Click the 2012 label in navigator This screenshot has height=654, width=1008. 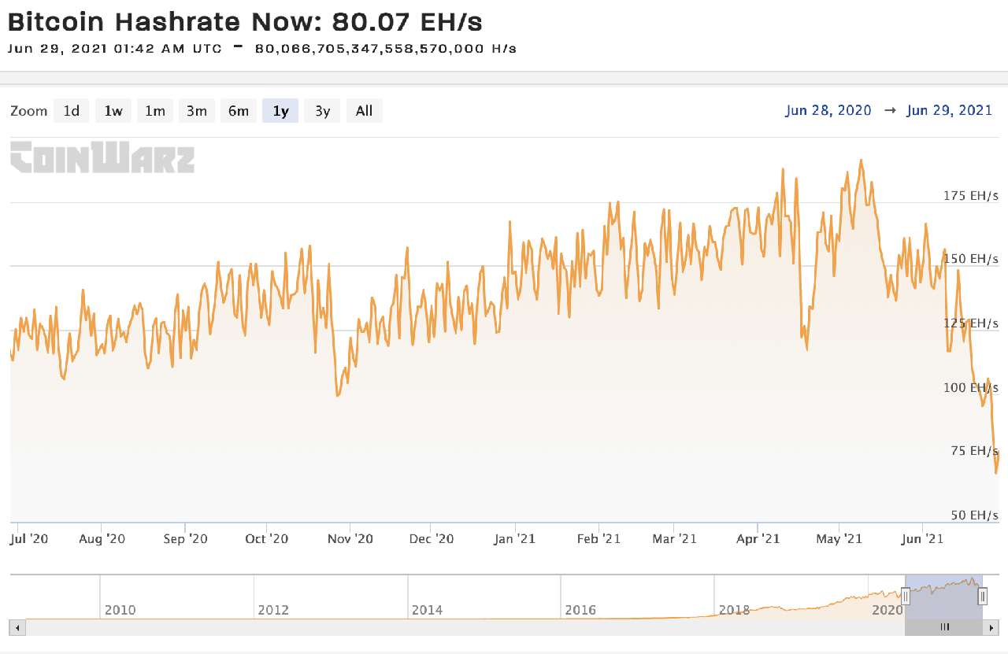point(273,610)
